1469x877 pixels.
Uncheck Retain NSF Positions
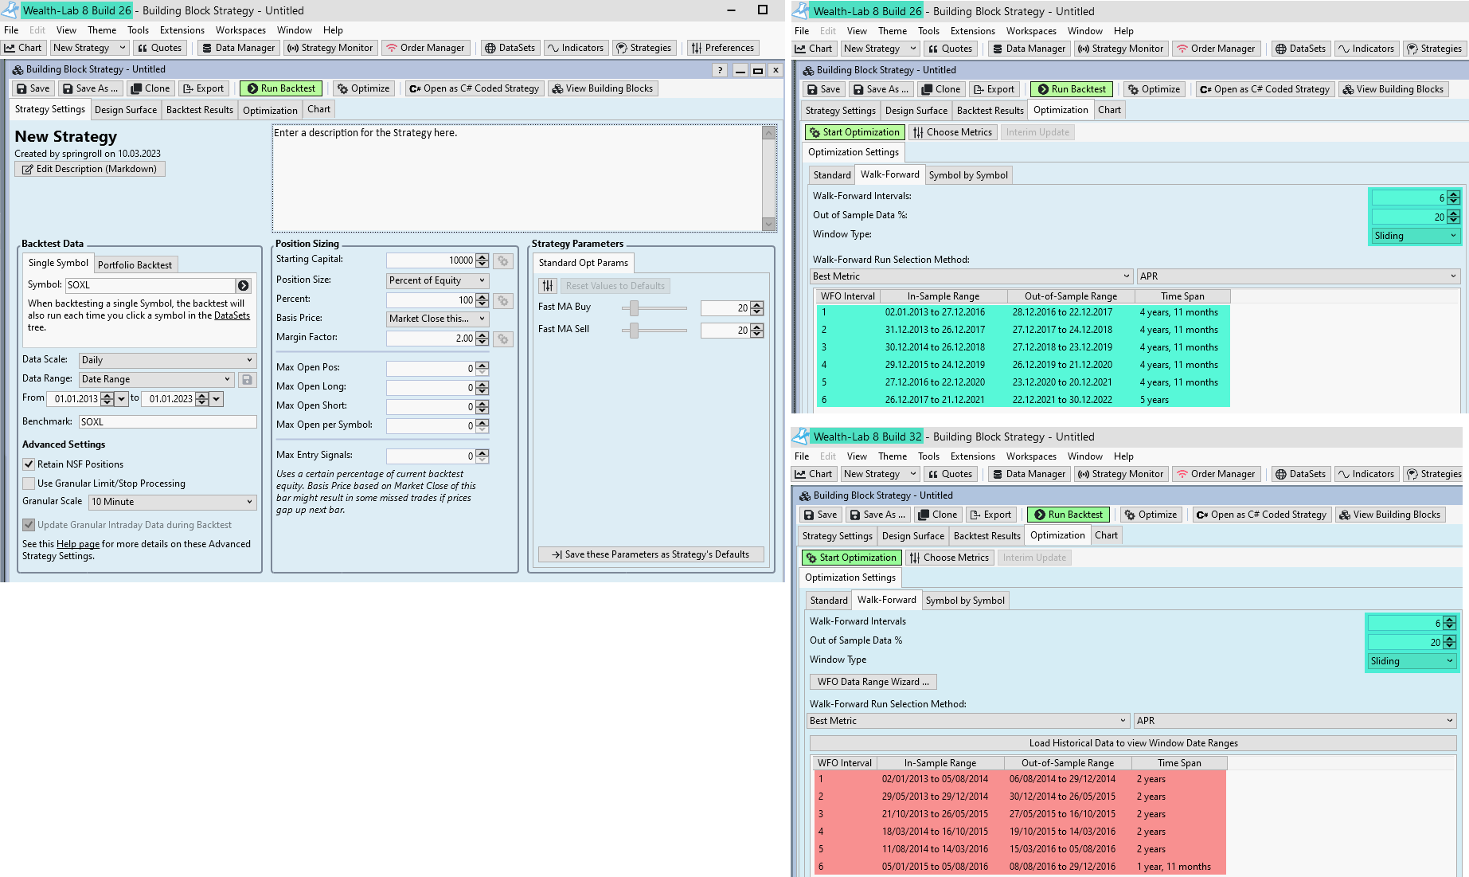29,464
